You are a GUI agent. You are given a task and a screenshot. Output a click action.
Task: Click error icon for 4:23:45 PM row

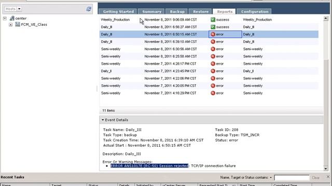tap(213, 71)
